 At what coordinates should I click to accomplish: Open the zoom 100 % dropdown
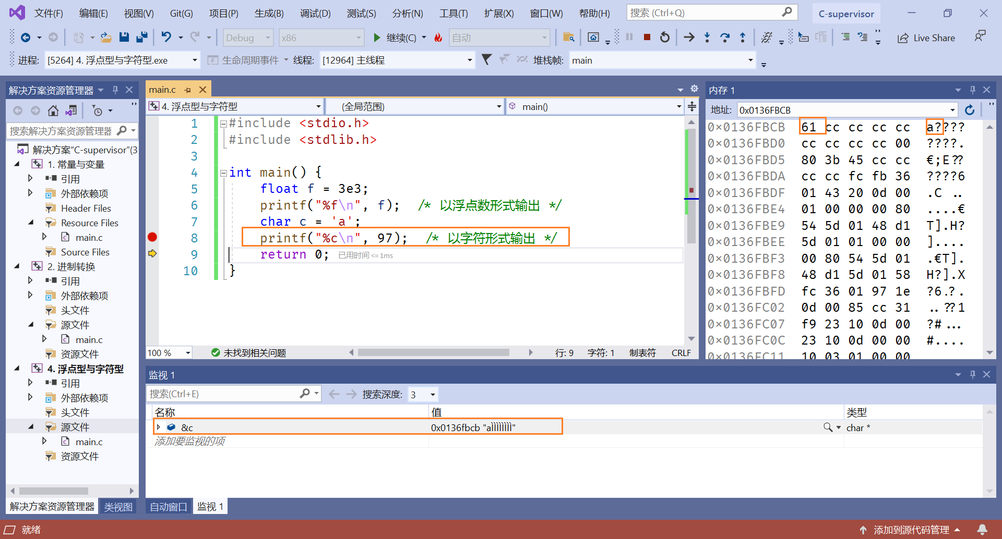click(x=188, y=353)
